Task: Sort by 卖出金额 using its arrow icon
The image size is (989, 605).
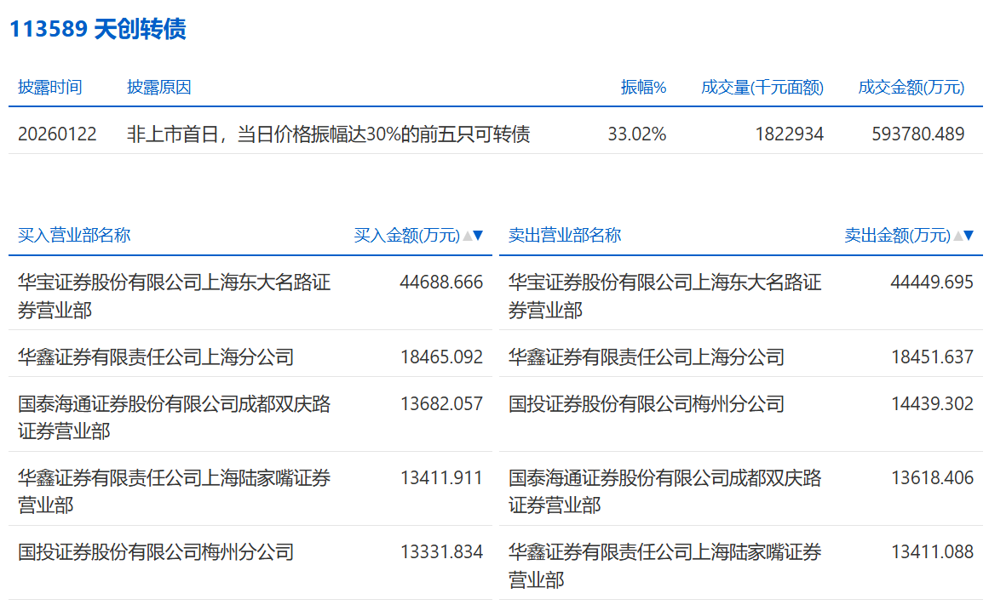Action: [963, 236]
